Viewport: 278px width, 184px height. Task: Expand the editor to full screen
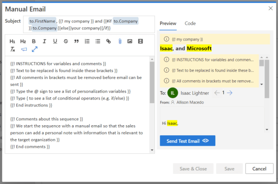pos(35,49)
